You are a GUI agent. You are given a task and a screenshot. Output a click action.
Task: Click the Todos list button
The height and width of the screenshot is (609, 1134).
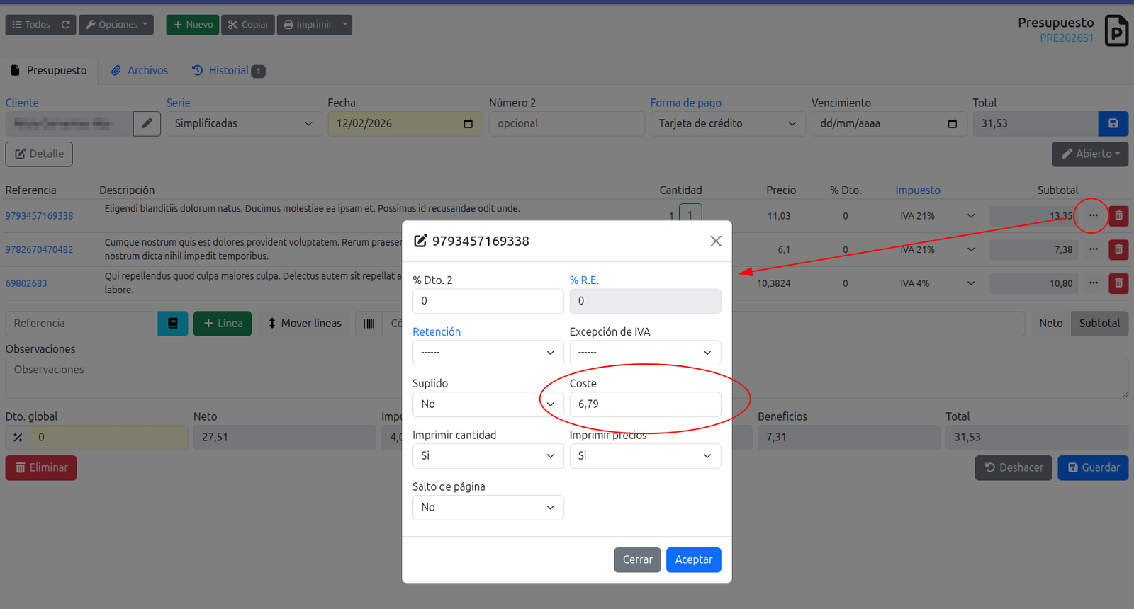tap(31, 25)
